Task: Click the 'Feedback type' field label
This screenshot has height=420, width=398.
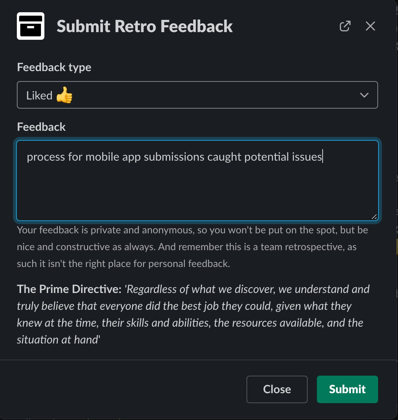Action: (x=54, y=67)
